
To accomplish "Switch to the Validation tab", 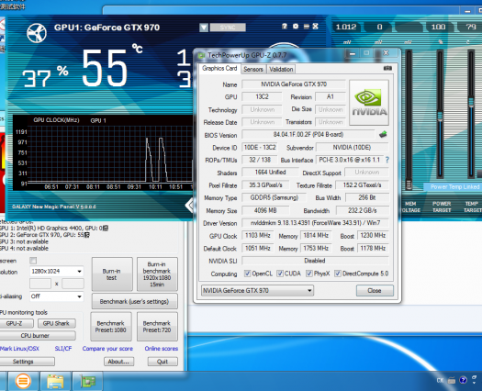I will [x=281, y=69].
